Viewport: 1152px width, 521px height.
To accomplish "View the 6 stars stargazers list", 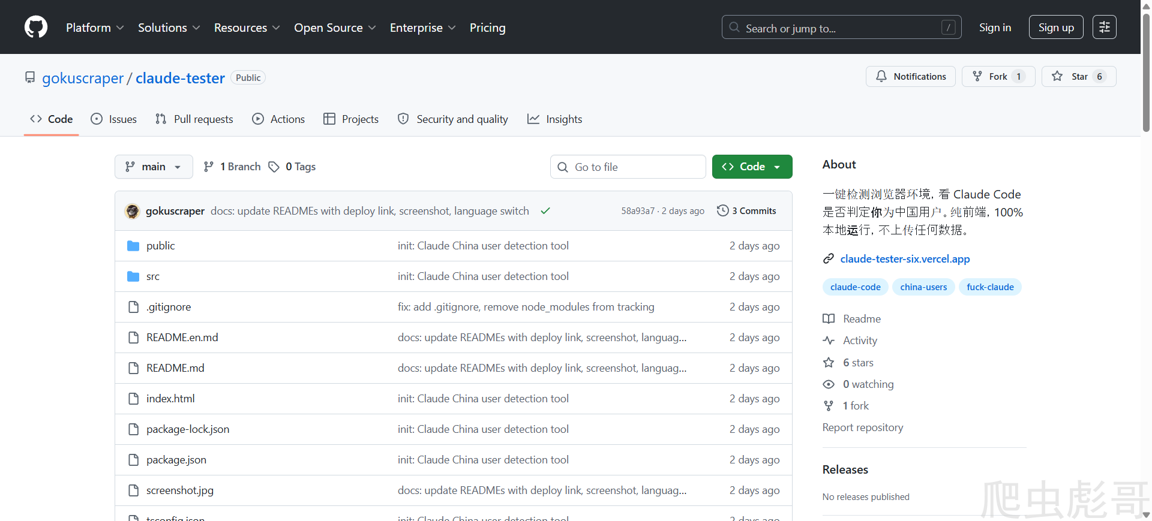I will 848,363.
